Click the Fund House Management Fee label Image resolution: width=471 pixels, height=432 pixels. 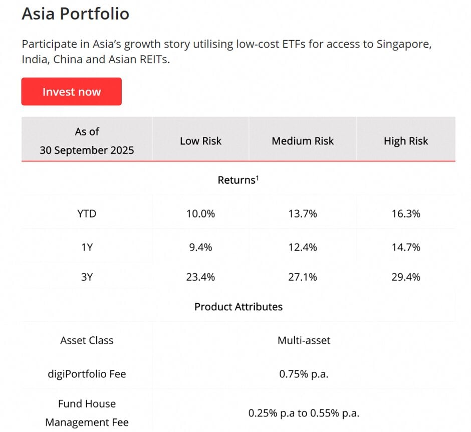pos(87,413)
